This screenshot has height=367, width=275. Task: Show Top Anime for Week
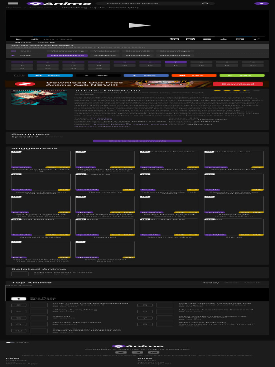(232, 283)
